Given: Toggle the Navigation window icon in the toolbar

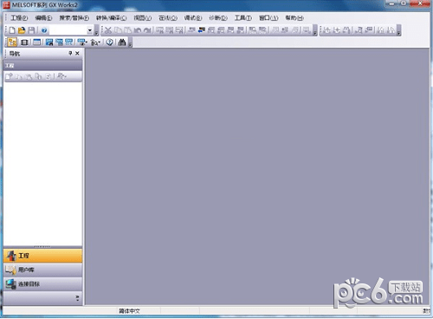Looking at the screenshot, I should pos(12,42).
